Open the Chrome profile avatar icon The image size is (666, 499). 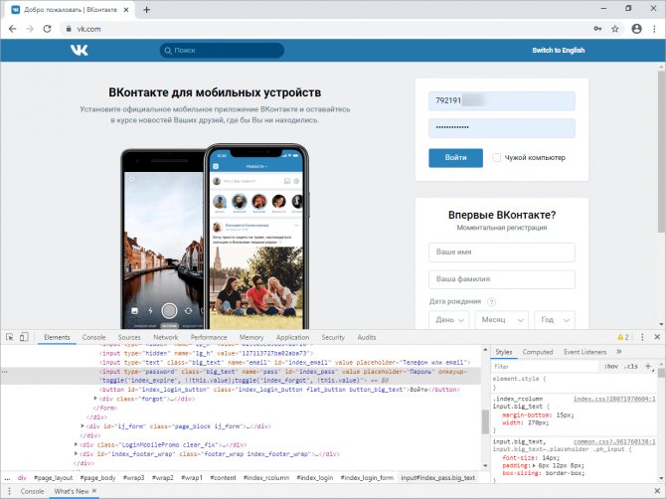point(636,29)
